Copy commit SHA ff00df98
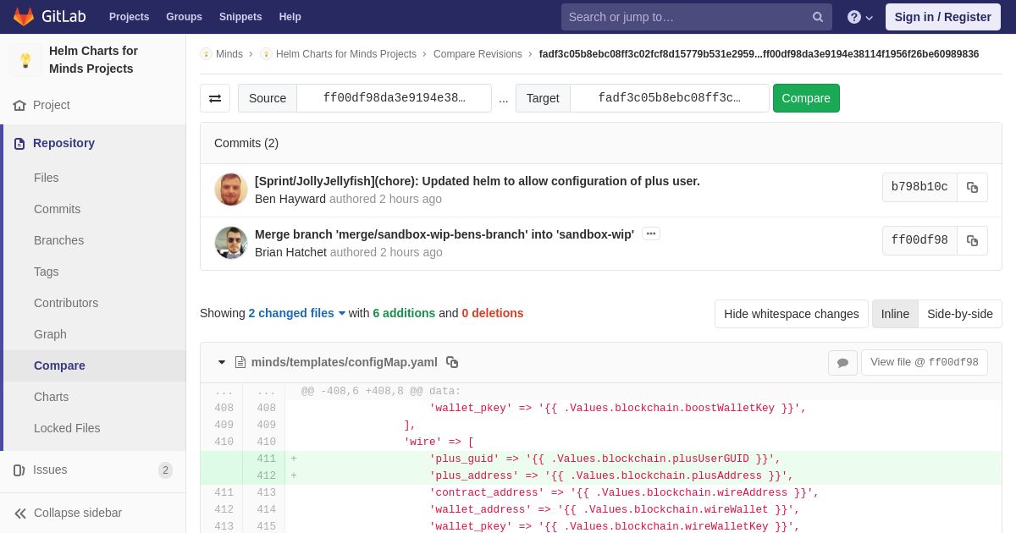 (972, 240)
